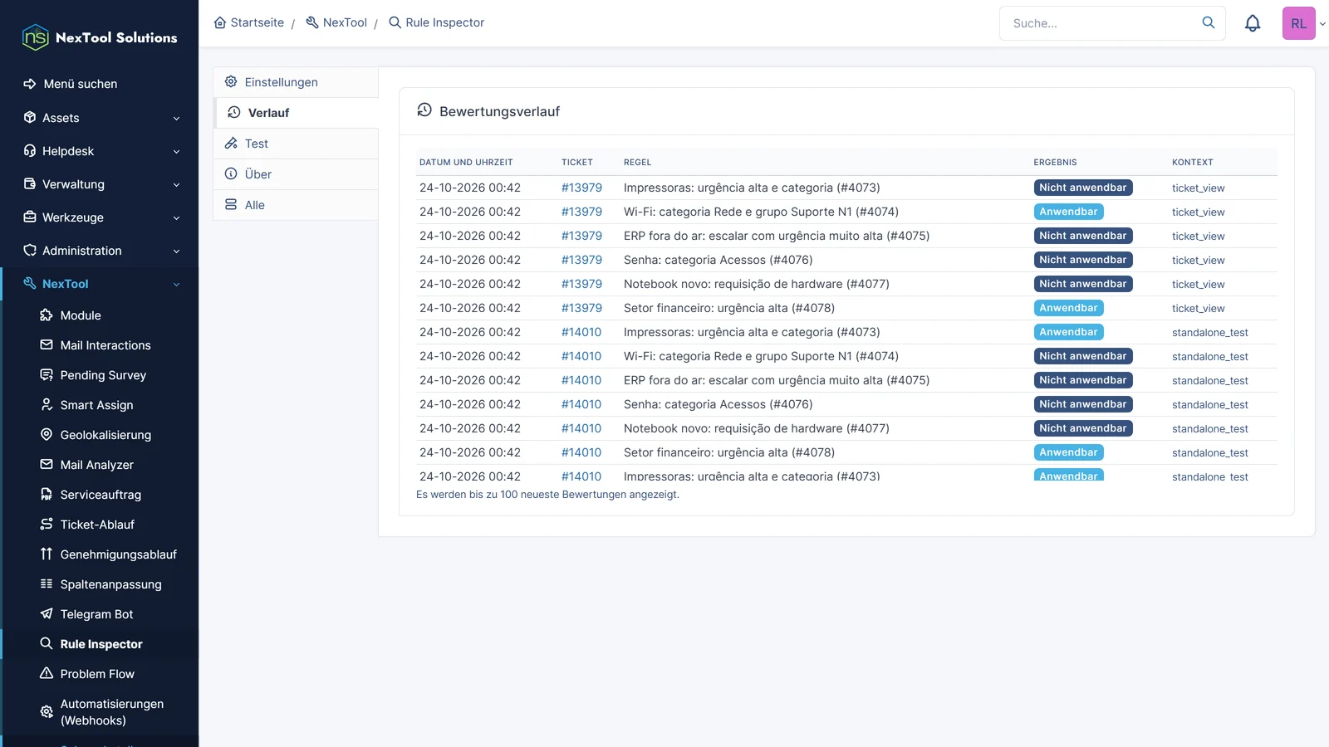Collapse the NexTool sidebar section

coord(176,285)
